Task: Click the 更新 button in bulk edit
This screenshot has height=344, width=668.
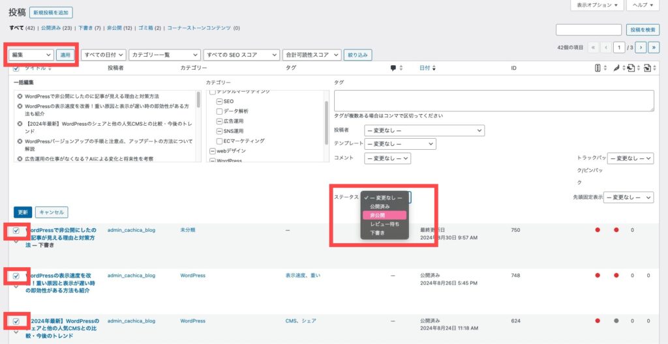Action: 23,212
